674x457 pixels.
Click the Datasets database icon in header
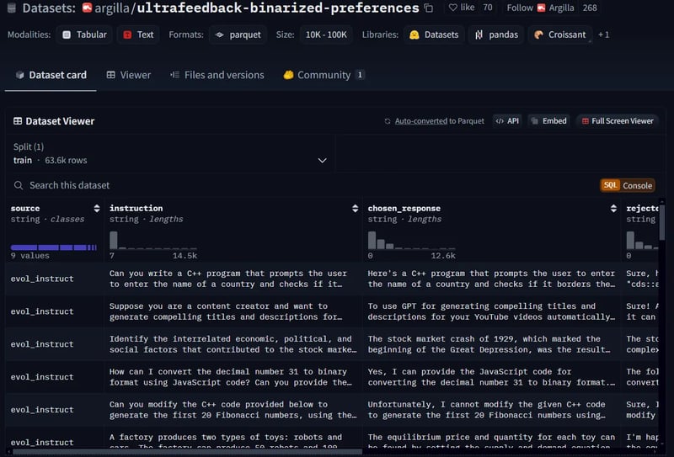(x=12, y=8)
